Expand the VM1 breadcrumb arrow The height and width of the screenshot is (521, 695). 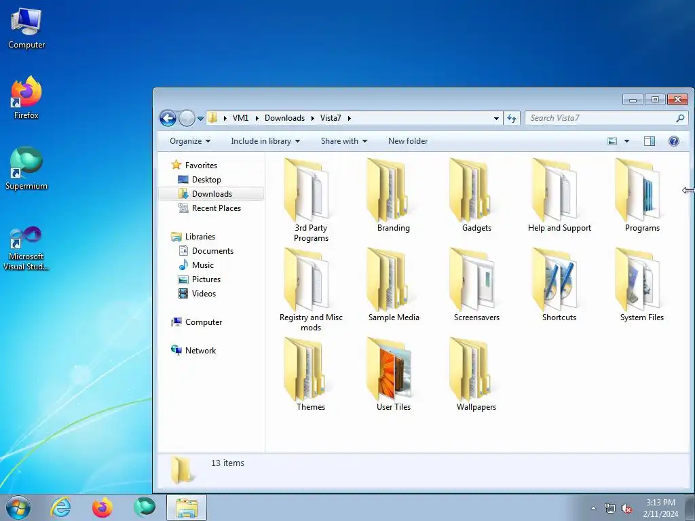(257, 118)
